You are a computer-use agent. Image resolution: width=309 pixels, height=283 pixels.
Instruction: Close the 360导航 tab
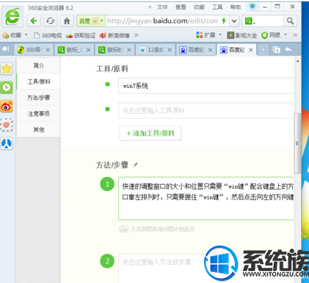[48, 50]
